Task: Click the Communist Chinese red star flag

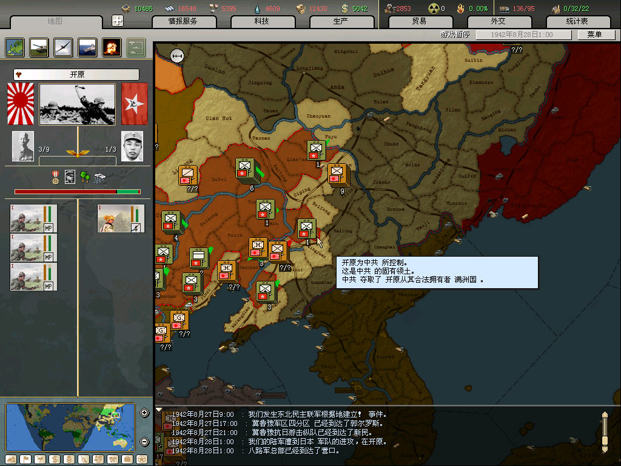Action: (134, 104)
